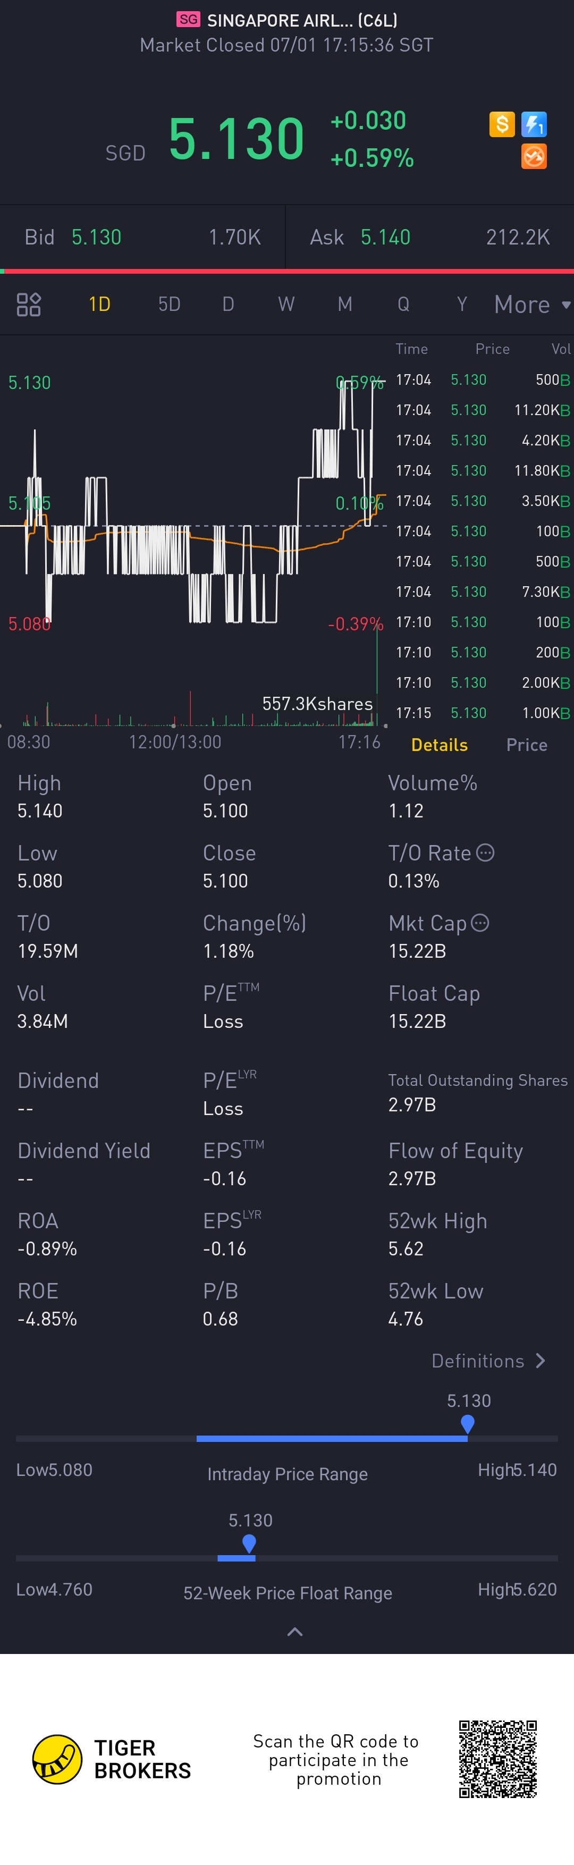Click the Tiger Brokers logo
The image size is (574, 1865).
coord(57,1759)
